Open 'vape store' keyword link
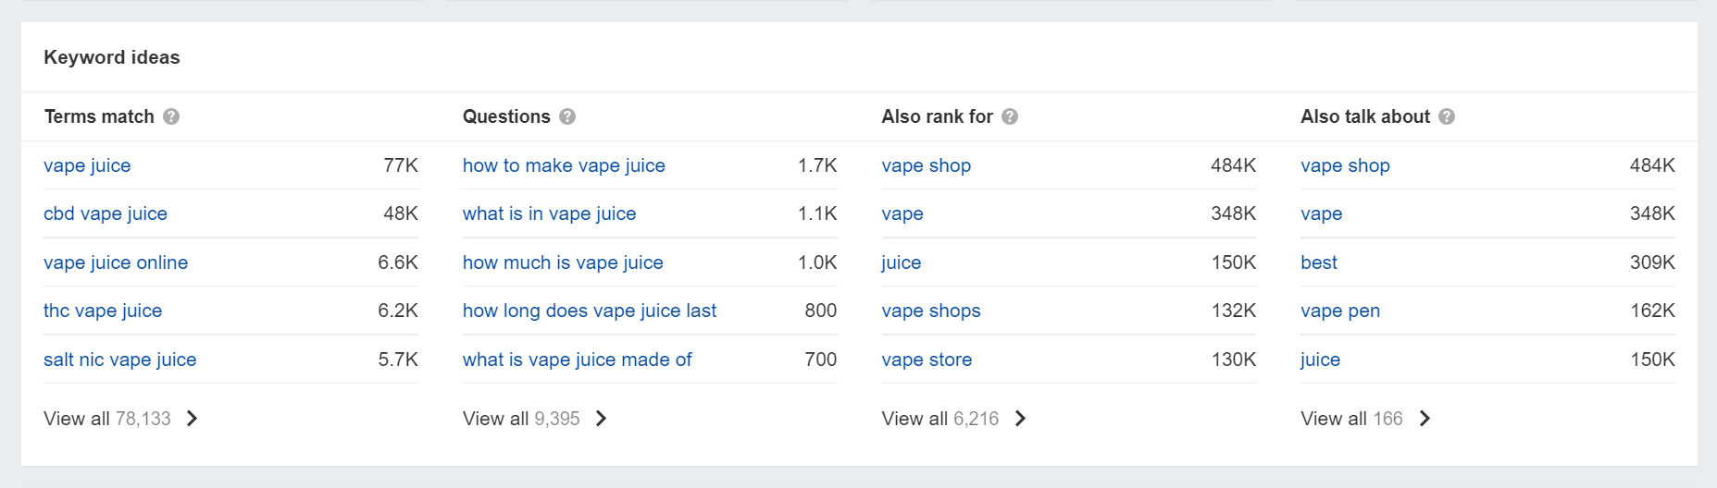This screenshot has width=1717, height=488. (927, 360)
